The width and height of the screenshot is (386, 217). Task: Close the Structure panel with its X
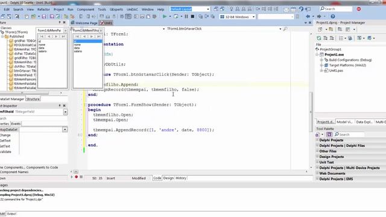(65, 22)
